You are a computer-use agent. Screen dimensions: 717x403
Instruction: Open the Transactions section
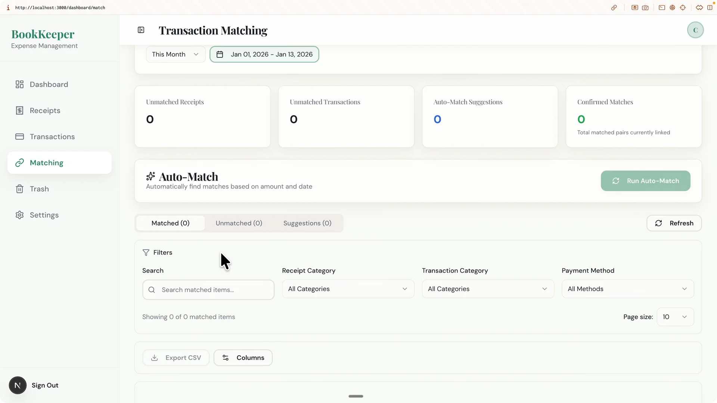coord(59,137)
